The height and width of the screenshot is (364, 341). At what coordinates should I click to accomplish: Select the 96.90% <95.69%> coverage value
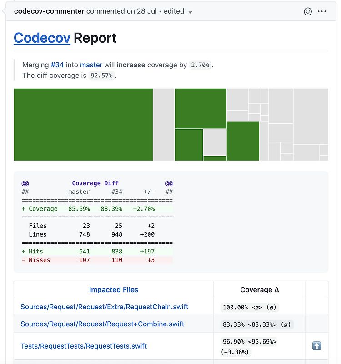[250, 342]
